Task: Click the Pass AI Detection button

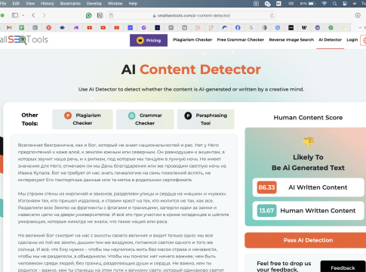Action: click(308, 240)
